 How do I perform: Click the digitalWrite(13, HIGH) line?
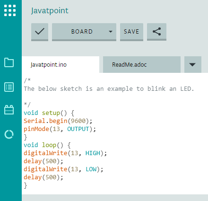point(65,153)
